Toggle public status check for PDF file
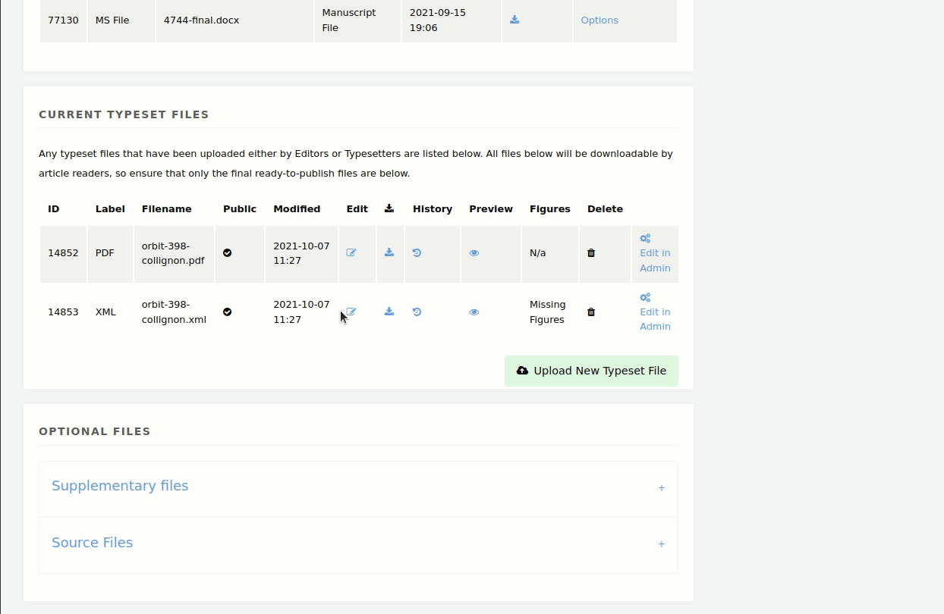 coord(228,253)
